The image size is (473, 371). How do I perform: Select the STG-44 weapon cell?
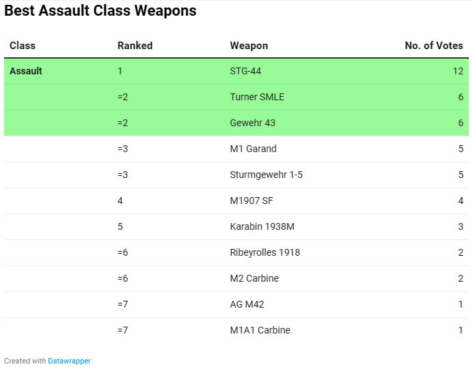(247, 71)
